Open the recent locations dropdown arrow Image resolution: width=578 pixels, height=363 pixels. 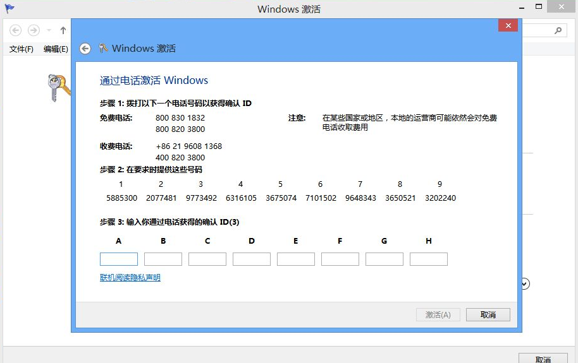click(49, 30)
